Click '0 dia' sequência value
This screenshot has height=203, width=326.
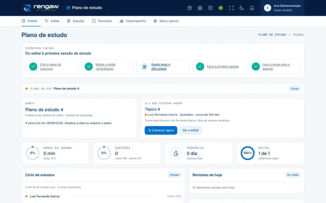coord(192,153)
